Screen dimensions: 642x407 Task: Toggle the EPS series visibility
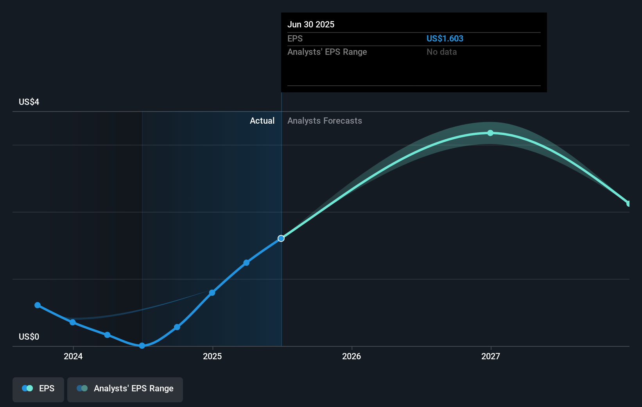pos(38,389)
